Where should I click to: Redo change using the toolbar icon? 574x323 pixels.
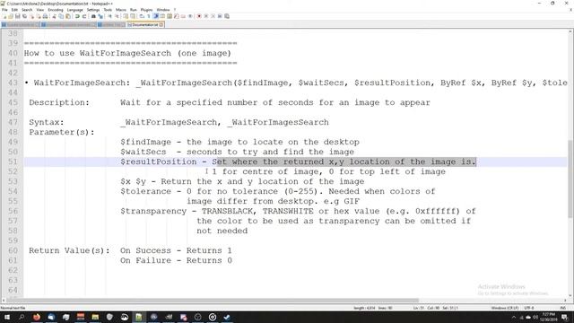[x=84, y=16]
